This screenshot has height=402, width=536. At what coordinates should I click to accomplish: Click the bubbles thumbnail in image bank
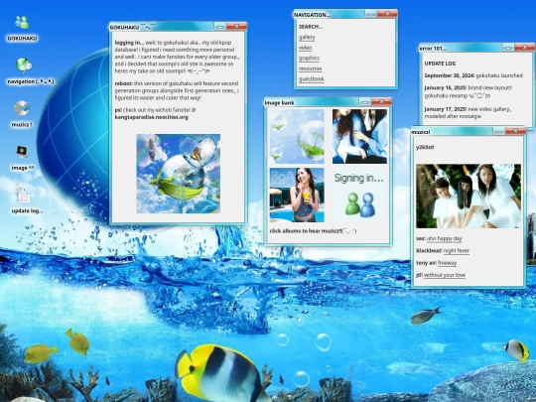pos(297,136)
